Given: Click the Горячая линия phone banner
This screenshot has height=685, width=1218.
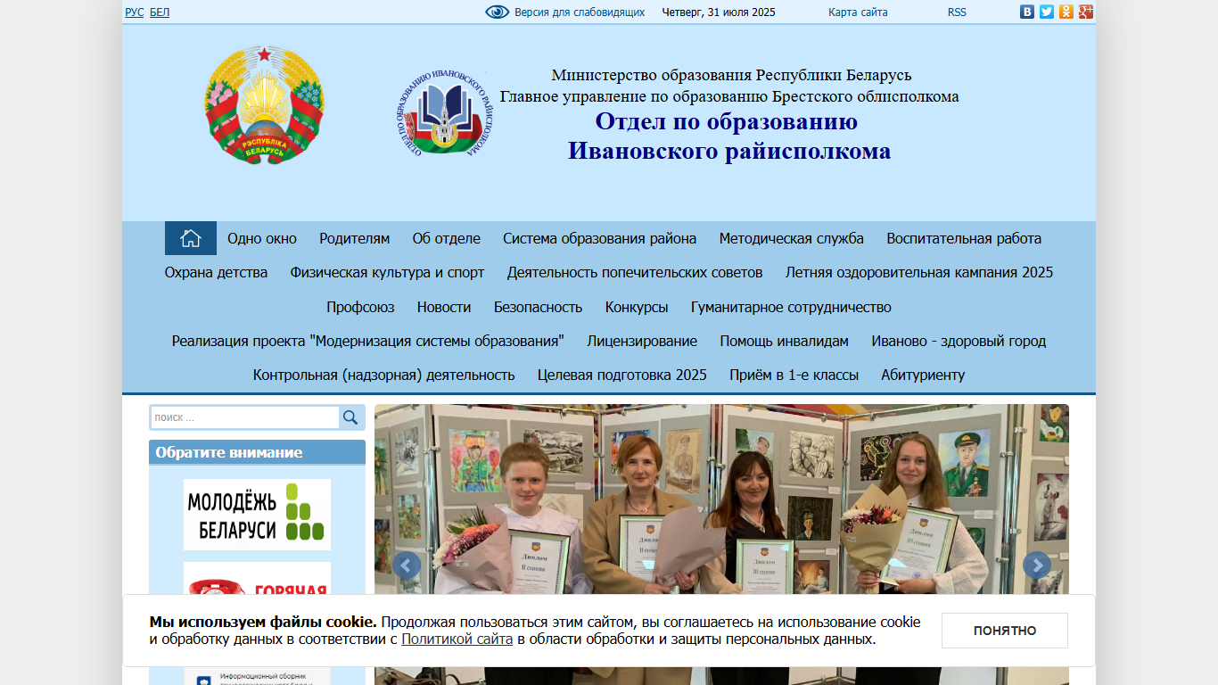Looking at the screenshot, I should (x=257, y=578).
